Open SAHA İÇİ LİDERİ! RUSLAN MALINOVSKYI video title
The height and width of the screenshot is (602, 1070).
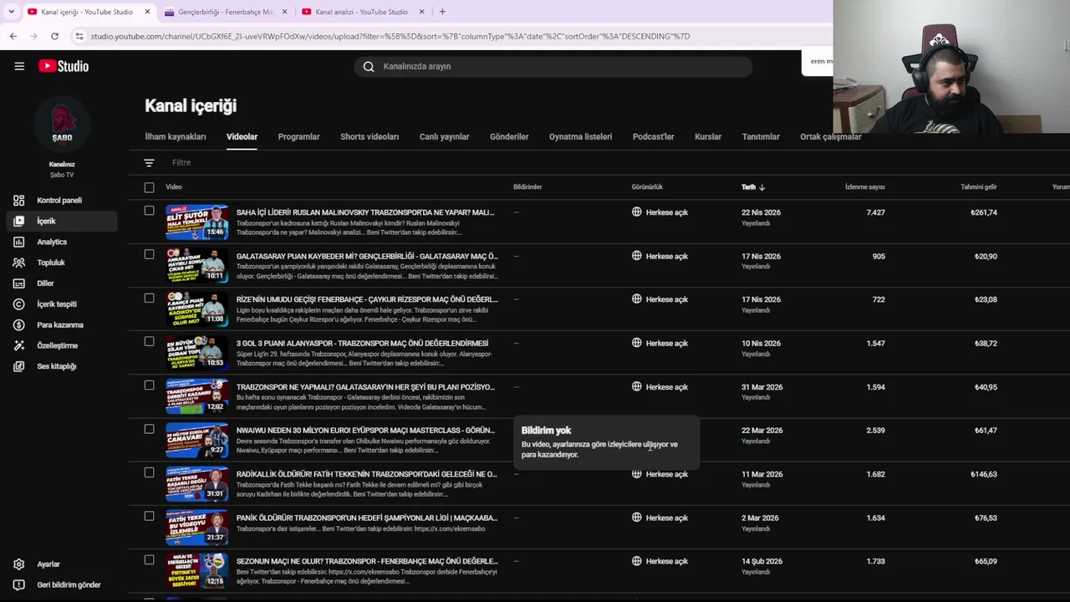coord(365,212)
